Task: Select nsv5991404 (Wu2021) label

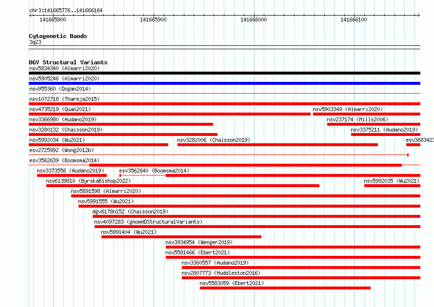Action: [x=129, y=232]
